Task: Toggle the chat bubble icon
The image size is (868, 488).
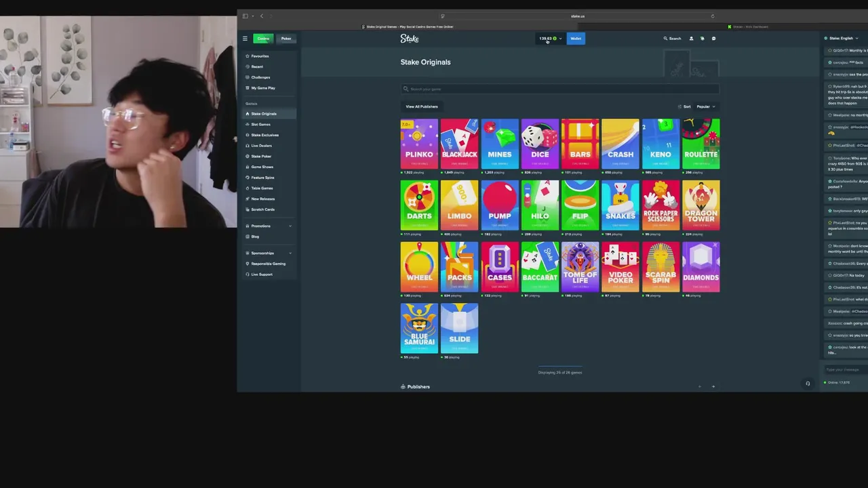Action: 713,39
